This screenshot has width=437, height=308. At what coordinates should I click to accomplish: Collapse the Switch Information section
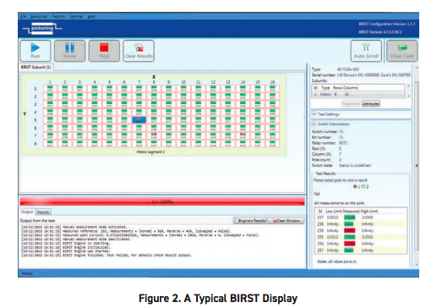coord(314,124)
